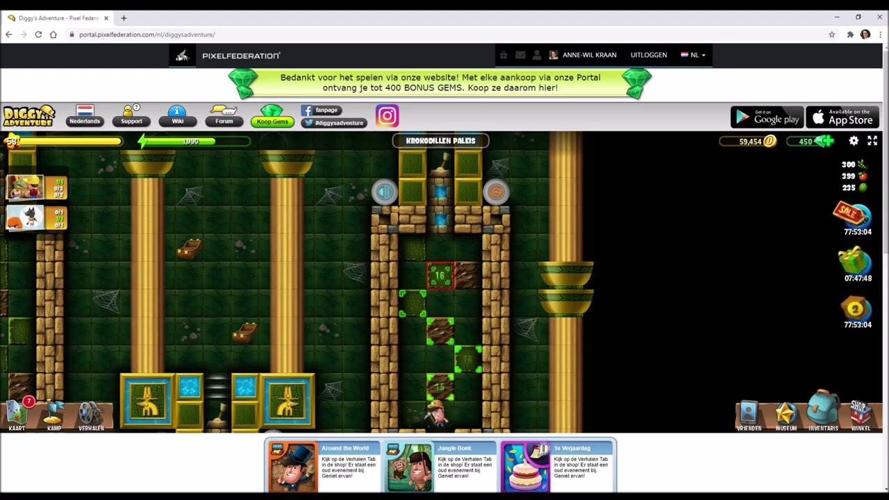The height and width of the screenshot is (500, 889).
Task: Open the Forum button
Action: (x=224, y=117)
